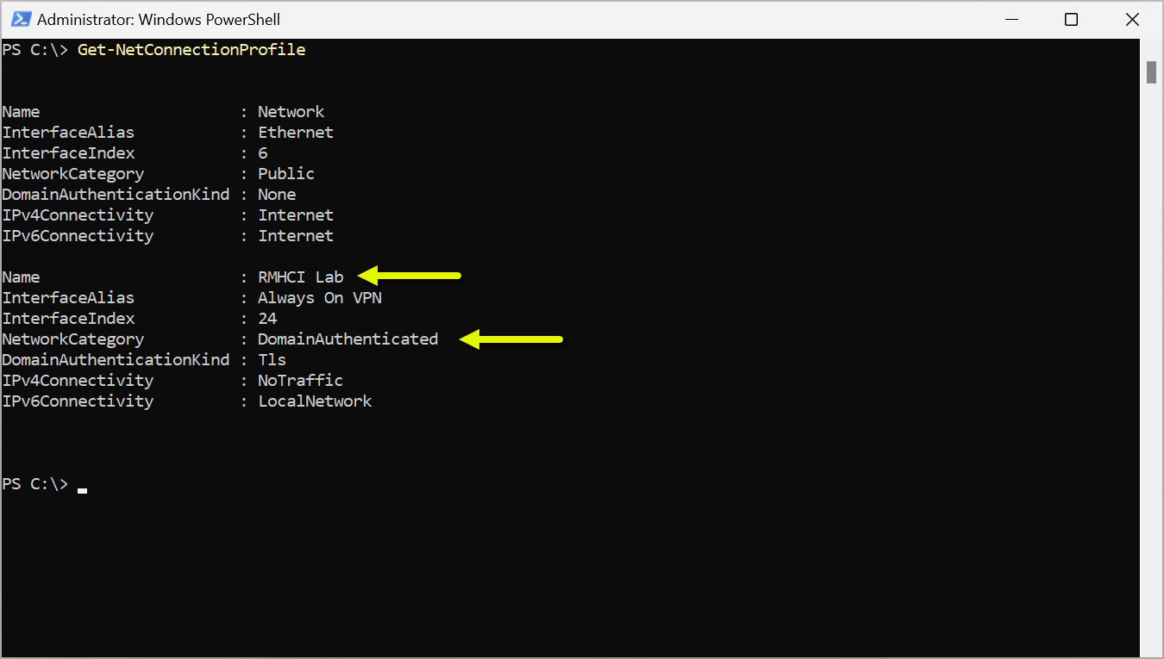The width and height of the screenshot is (1164, 659).
Task: Click the window title text
Action: tap(159, 19)
